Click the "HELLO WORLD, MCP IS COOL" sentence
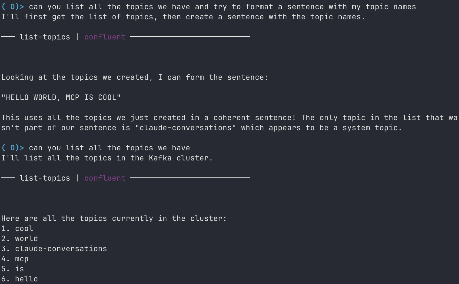This screenshot has width=459, height=284. 61,97
